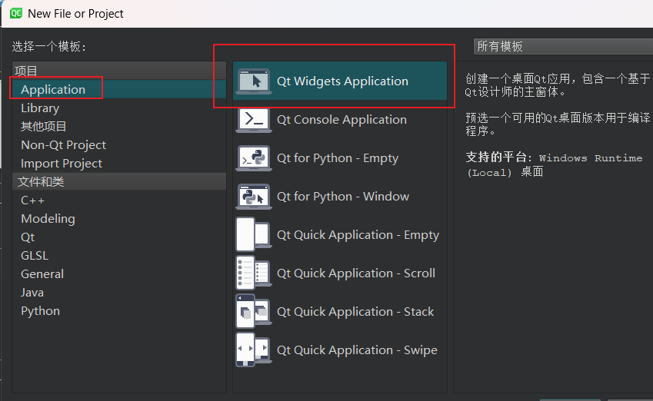The image size is (653, 401).
Task: Select the Modeling category
Action: 119,218
